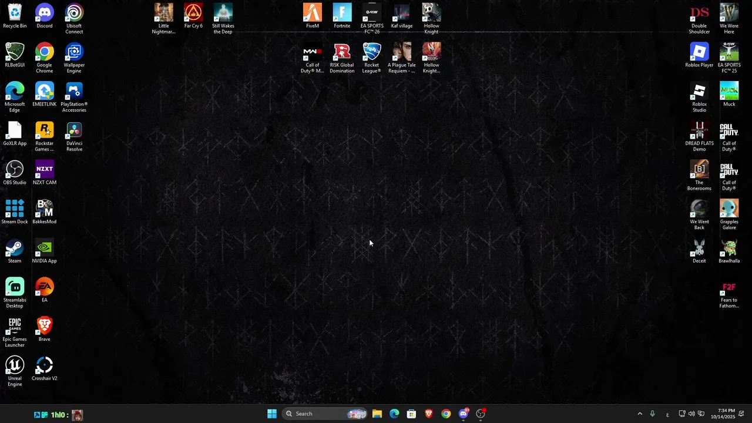This screenshot has width=752, height=423.
Task: Launch DREAD FLATS Demo shortcut
Action: (x=699, y=136)
